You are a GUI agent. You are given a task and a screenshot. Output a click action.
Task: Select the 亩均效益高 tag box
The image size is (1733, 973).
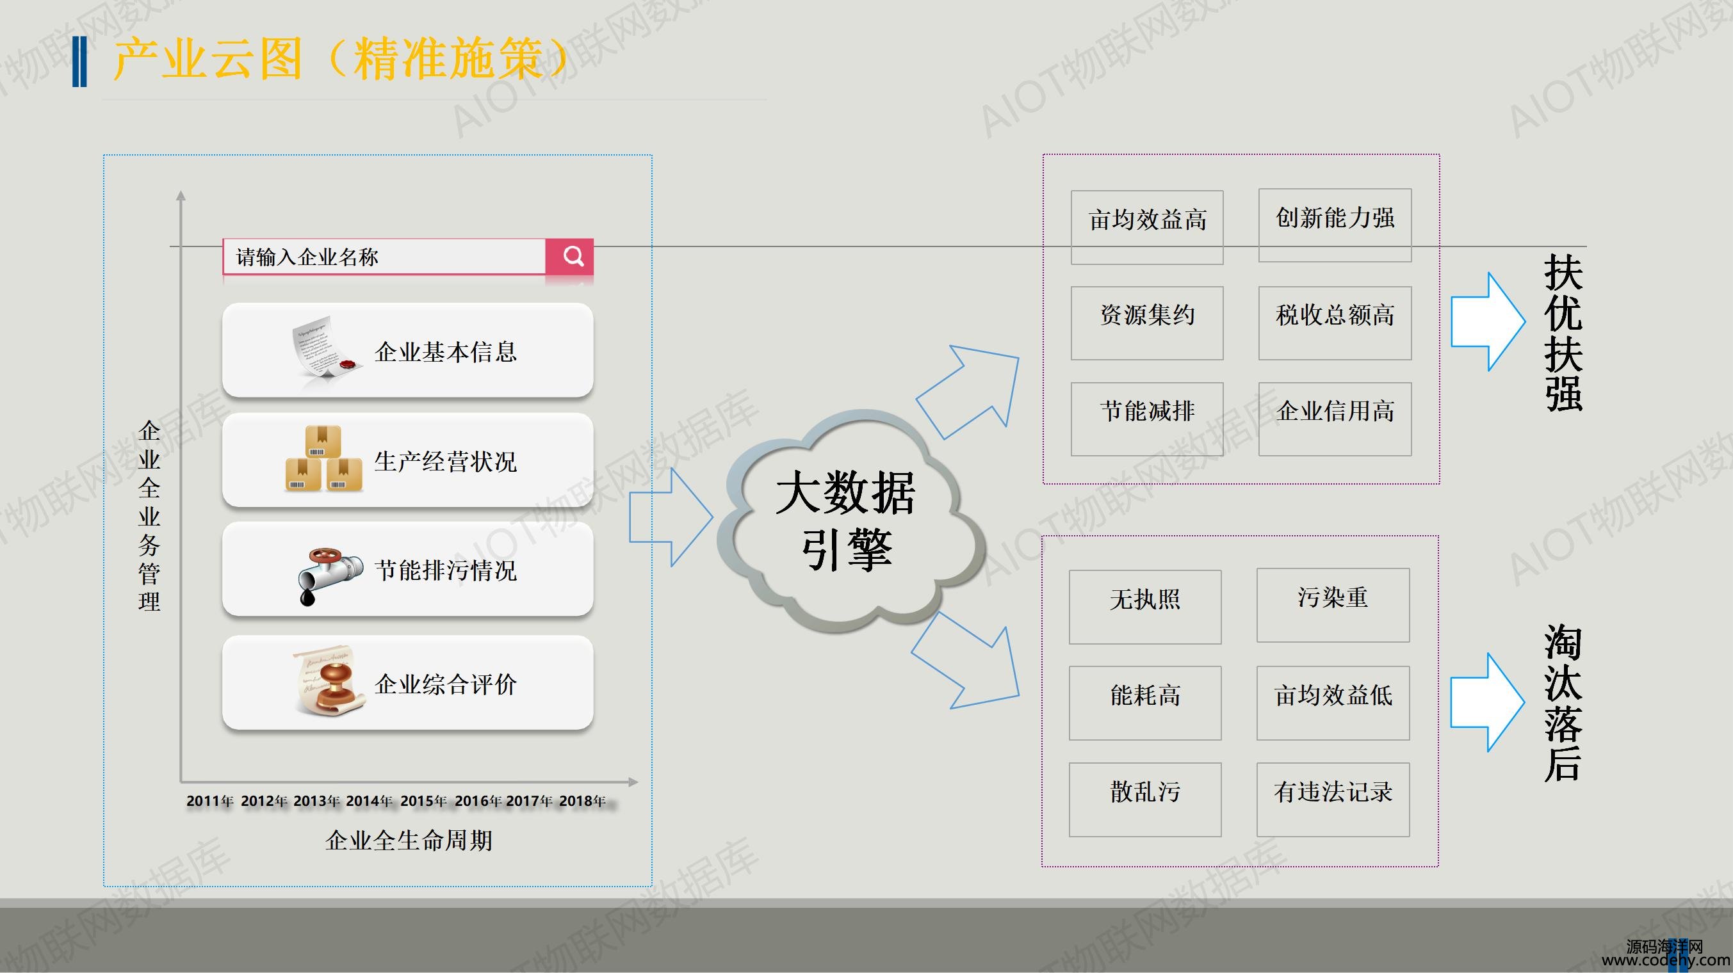click(x=1147, y=227)
